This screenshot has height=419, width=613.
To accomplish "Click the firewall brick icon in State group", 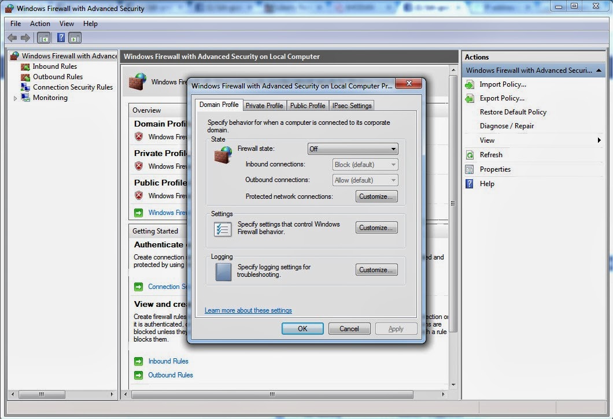I will coord(223,155).
